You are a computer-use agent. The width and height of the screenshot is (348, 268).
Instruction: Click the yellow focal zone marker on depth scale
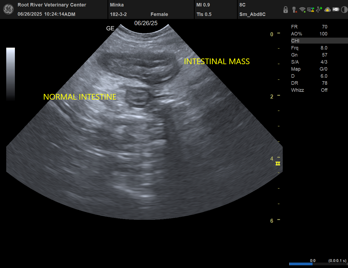278,164
